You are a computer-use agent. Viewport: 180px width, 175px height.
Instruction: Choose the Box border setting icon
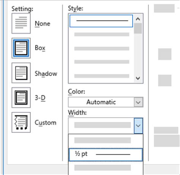pyautogui.click(x=21, y=48)
